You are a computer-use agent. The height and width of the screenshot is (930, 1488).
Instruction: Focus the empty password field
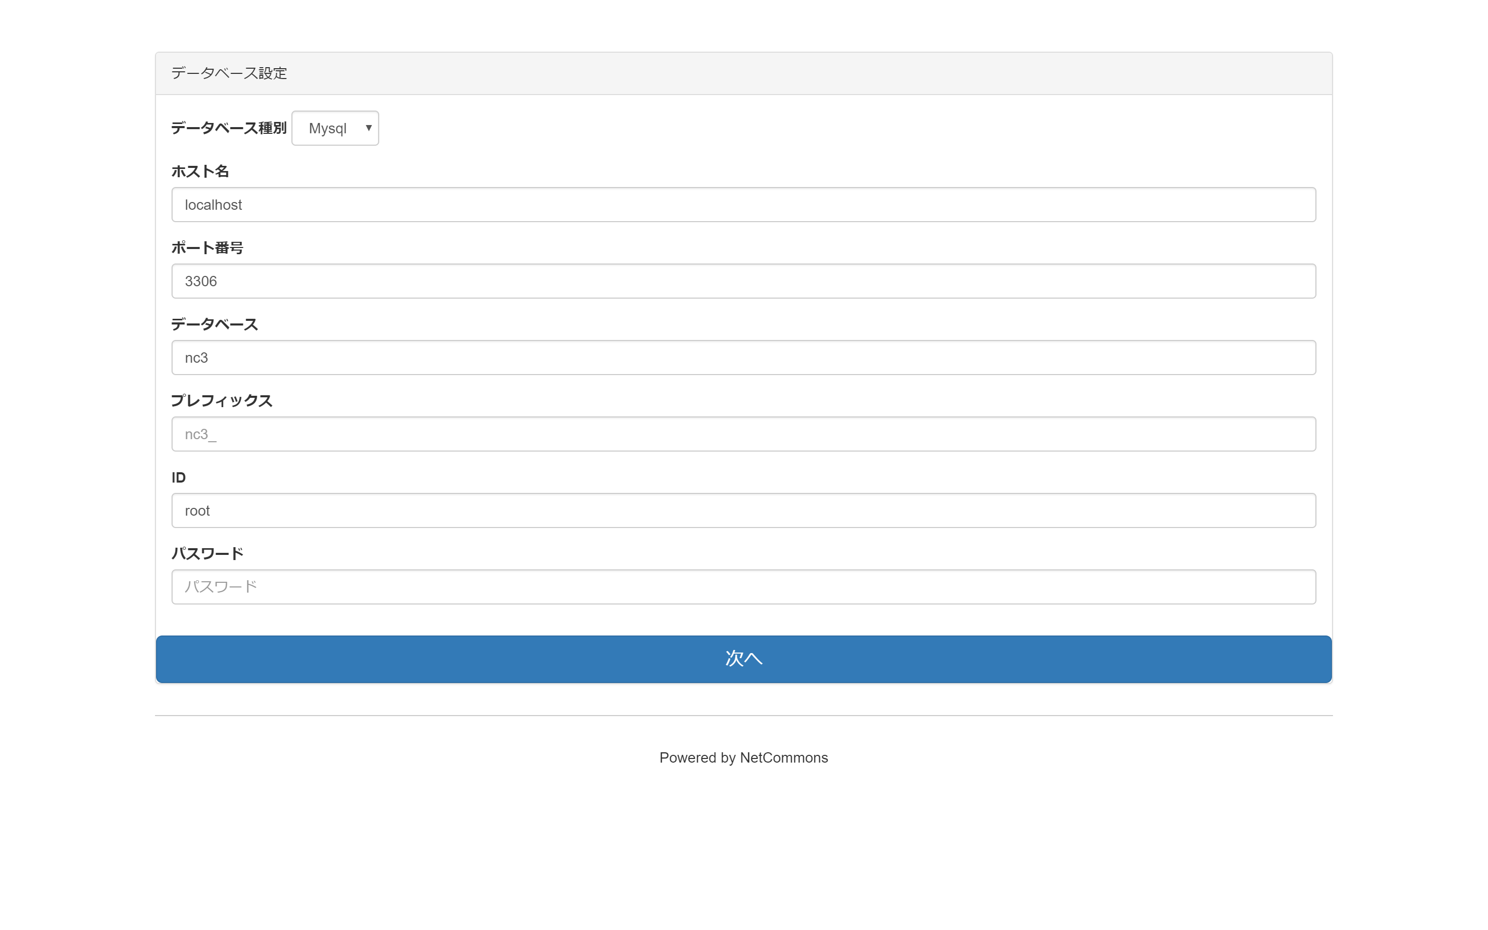click(743, 586)
